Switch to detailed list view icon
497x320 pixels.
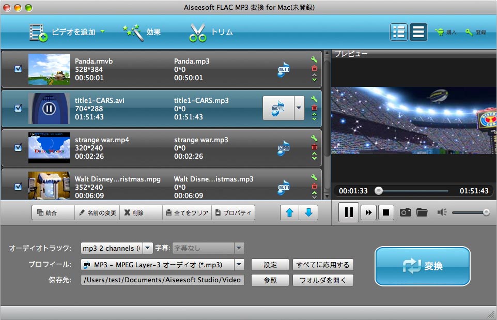pos(398,32)
